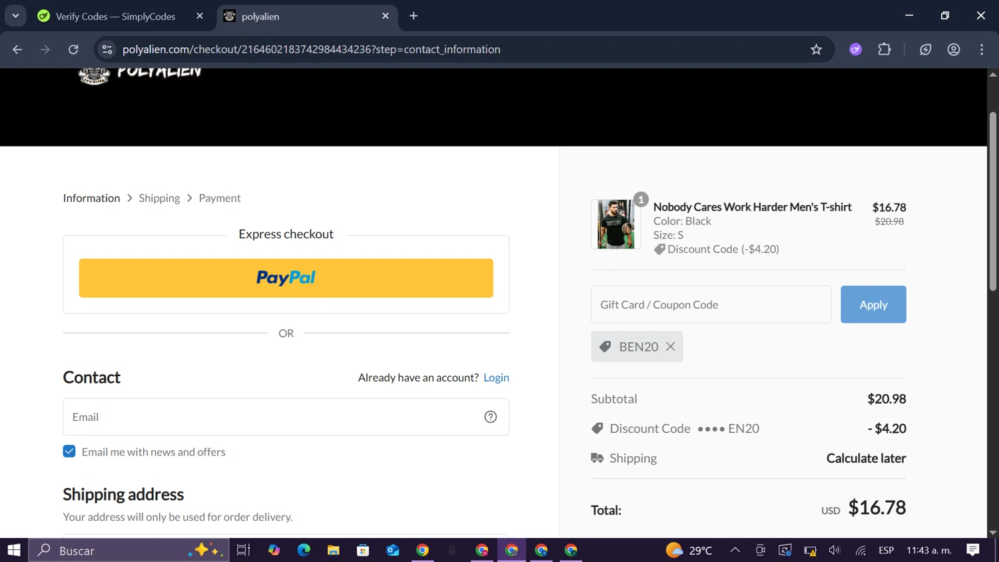Viewport: 999px width, 562px height.
Task: Click the Calculate later shipping text
Action: pyautogui.click(x=866, y=458)
